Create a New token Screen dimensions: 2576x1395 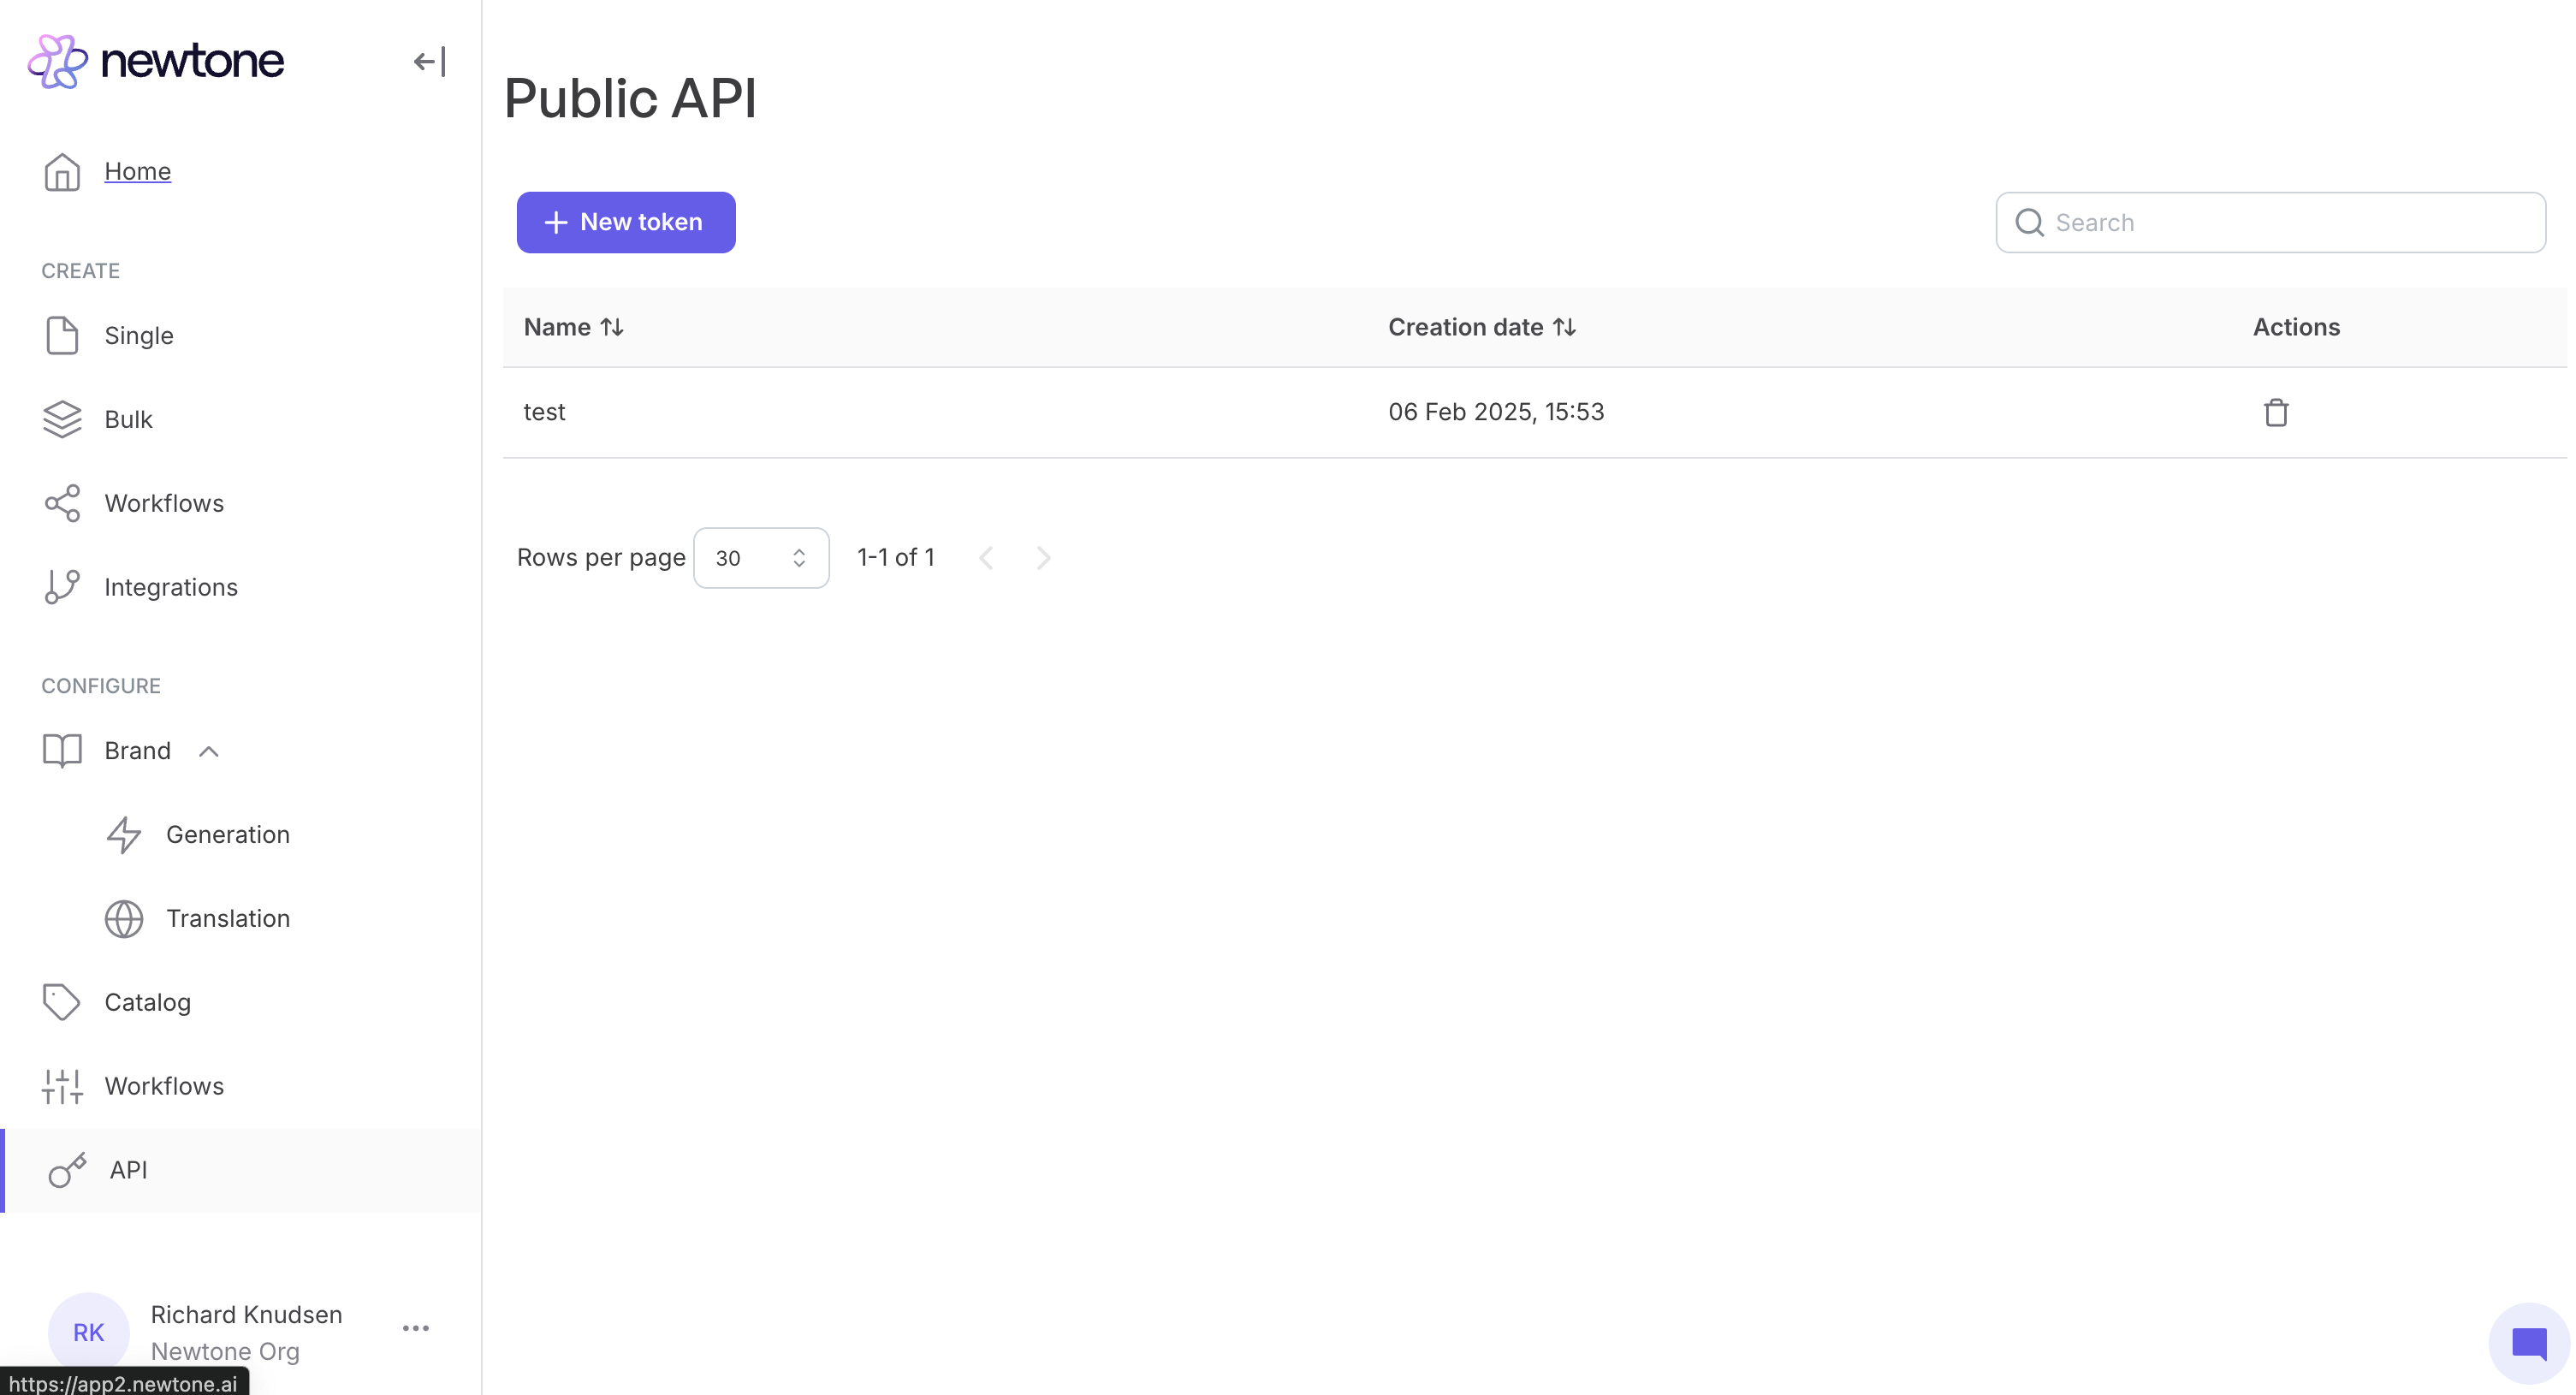625,222
